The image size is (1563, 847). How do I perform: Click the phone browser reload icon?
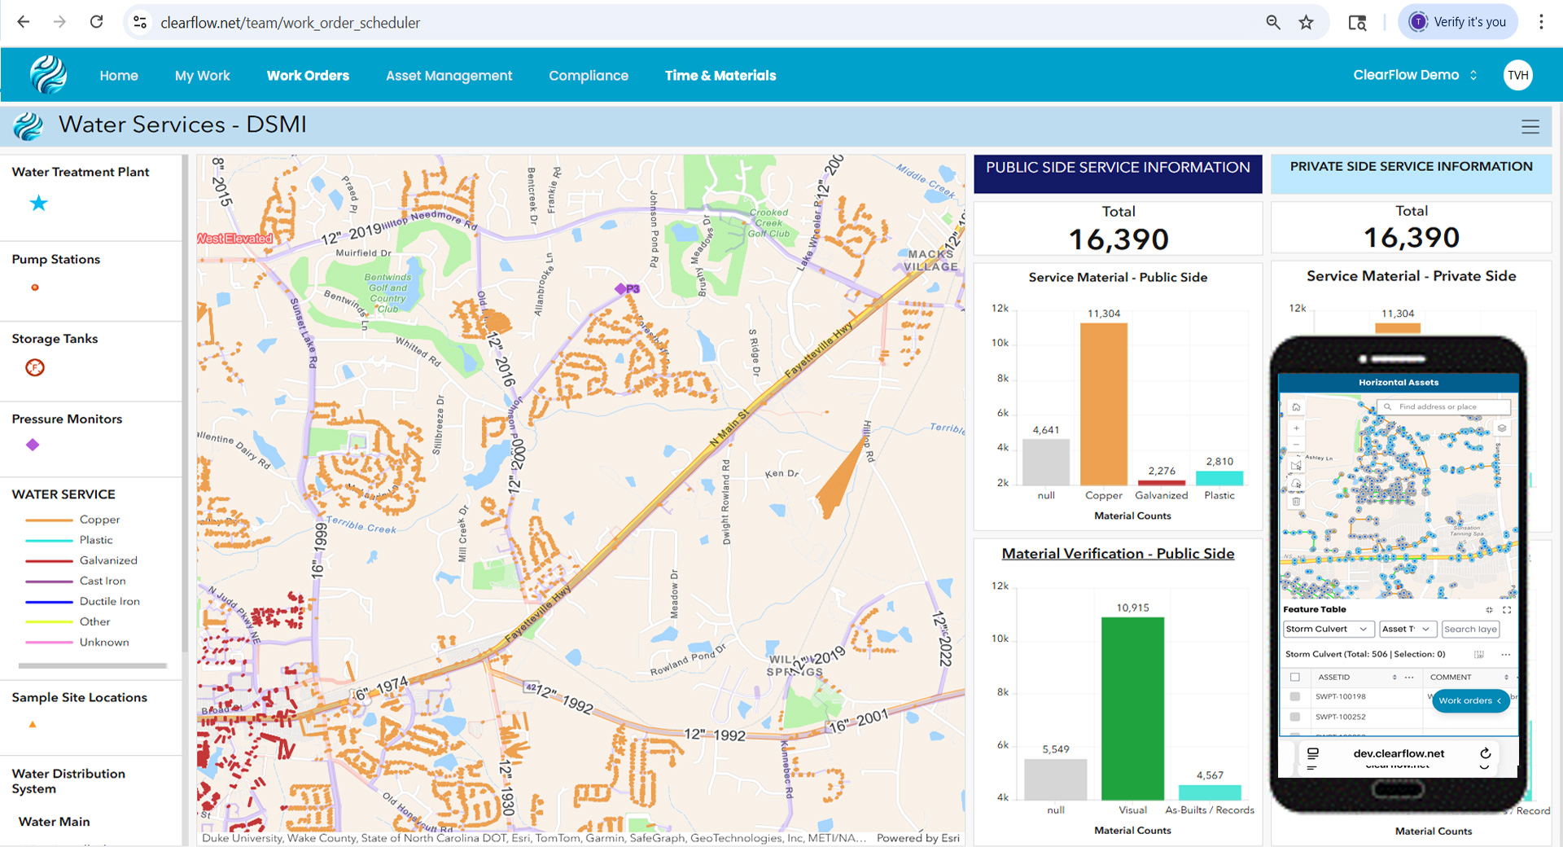pos(1486,753)
